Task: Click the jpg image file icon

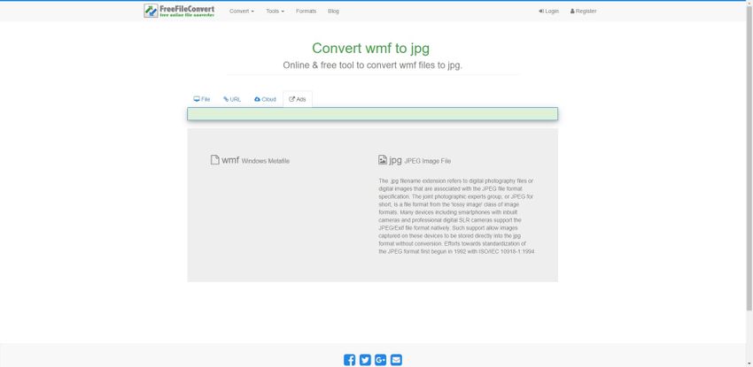Action: click(383, 160)
